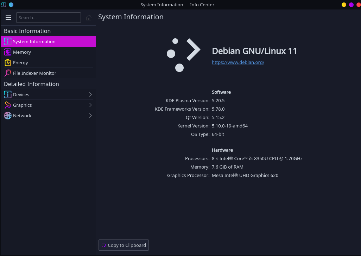Click the Kernel Version label
This screenshot has width=361, height=256.
point(194,126)
